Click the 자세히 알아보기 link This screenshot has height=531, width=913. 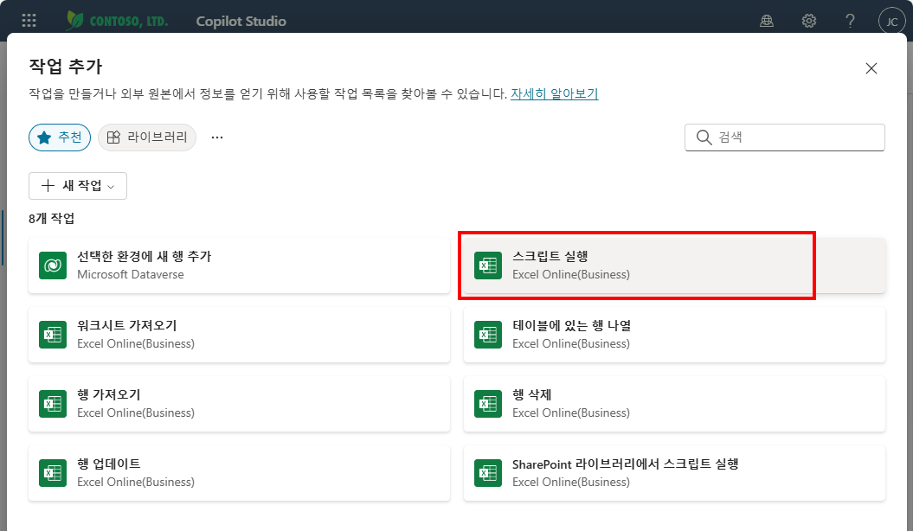[555, 93]
